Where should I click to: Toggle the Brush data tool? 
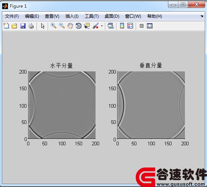coord(96,26)
